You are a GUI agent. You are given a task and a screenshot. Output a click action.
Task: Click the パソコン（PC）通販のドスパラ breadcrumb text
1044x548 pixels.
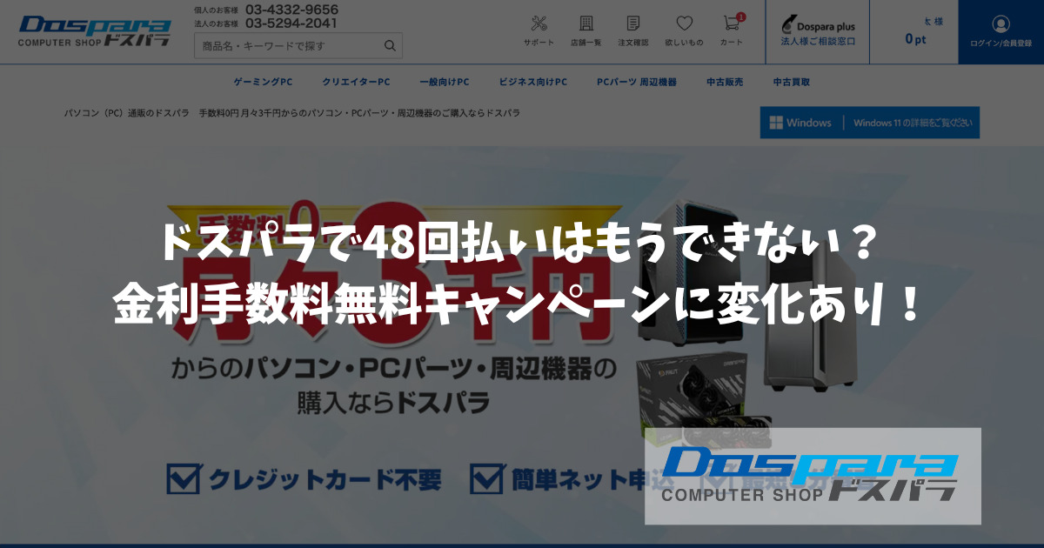(x=126, y=113)
